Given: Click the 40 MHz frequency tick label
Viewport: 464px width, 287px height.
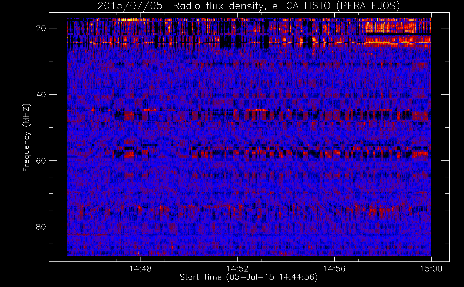Looking at the screenshot, I should point(41,94).
